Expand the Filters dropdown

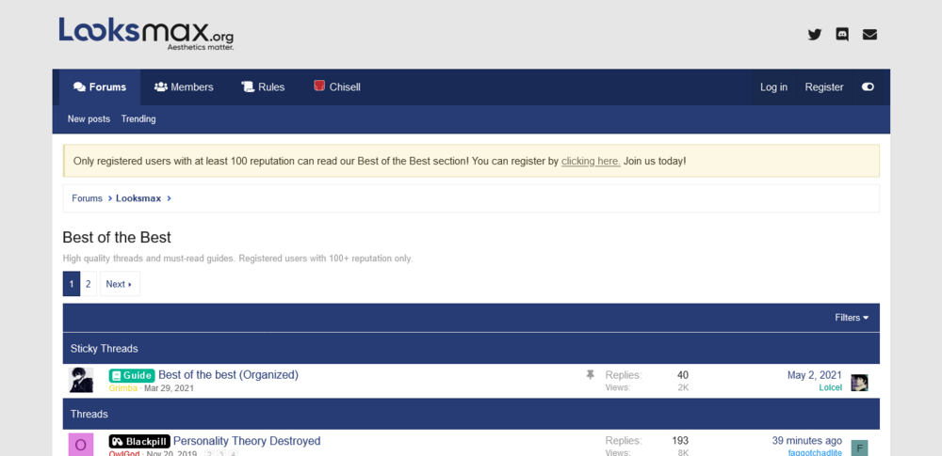(x=852, y=318)
